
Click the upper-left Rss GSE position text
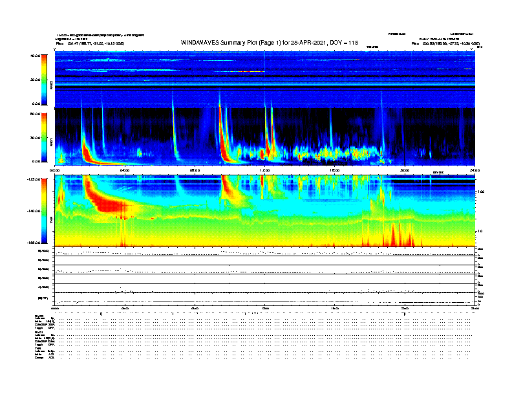pos(90,43)
